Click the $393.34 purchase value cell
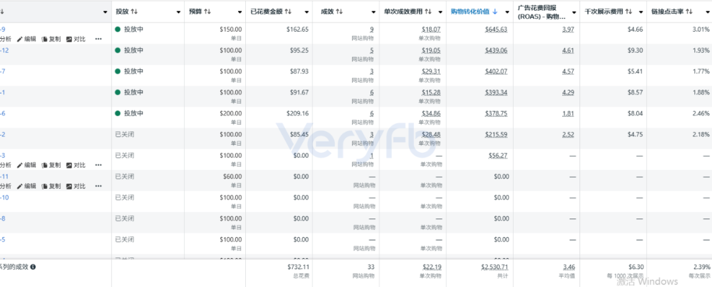 pos(496,93)
